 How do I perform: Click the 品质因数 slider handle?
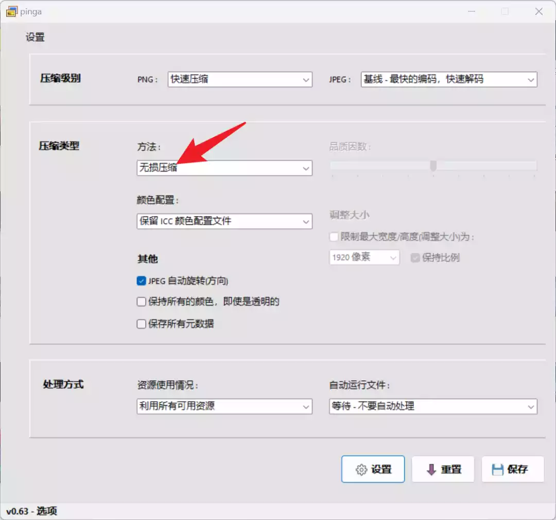pos(433,166)
